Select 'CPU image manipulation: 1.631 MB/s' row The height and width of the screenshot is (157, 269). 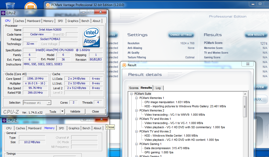167,102
